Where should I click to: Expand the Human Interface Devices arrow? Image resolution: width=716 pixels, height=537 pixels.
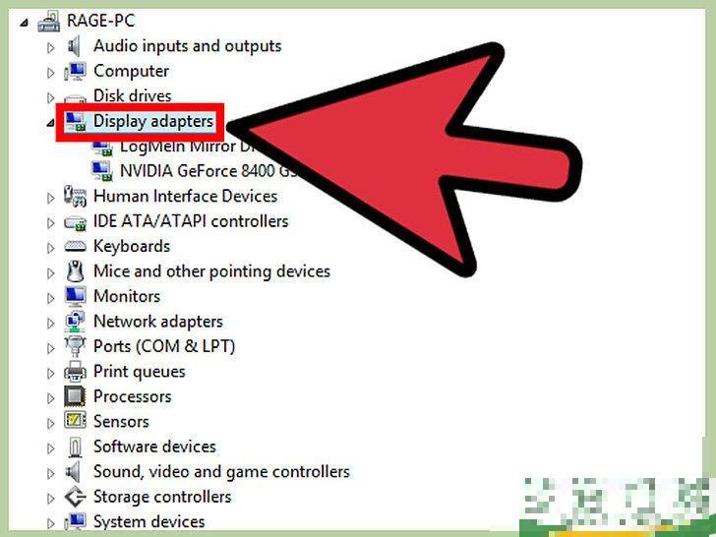(50, 198)
